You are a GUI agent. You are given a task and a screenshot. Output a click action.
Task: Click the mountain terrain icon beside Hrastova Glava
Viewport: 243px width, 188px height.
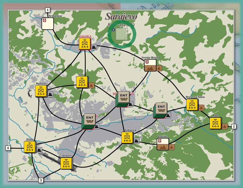pos(201,108)
